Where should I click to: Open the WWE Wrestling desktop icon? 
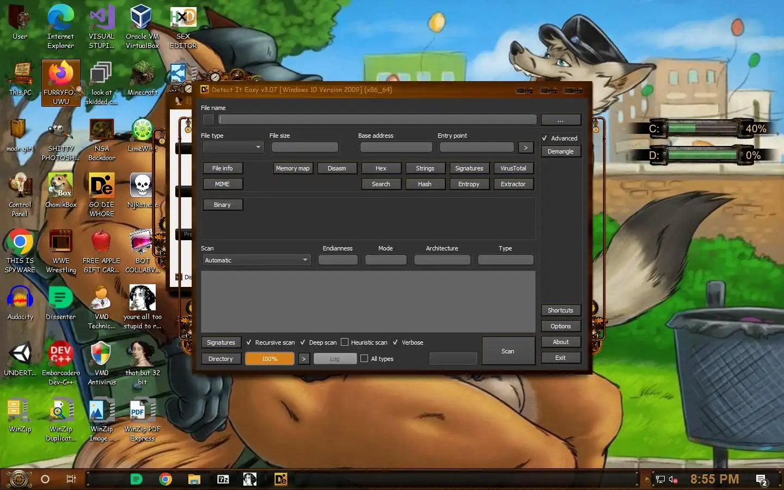(61, 251)
